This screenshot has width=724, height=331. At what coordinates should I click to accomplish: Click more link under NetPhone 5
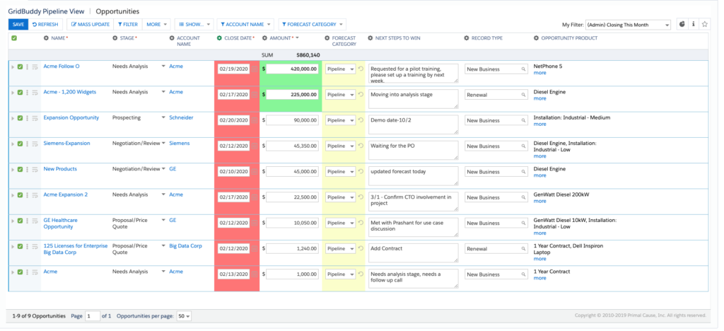pyautogui.click(x=539, y=73)
